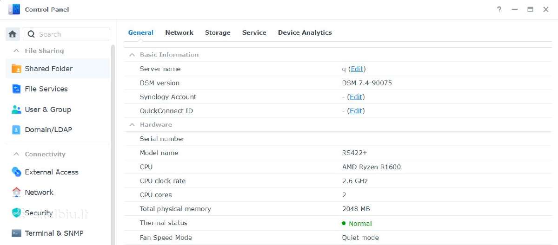Switch to the Service tab
The height and width of the screenshot is (245, 558).
pyautogui.click(x=254, y=32)
